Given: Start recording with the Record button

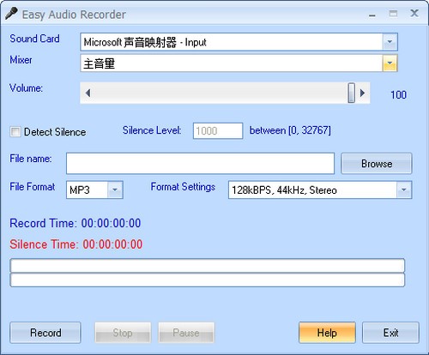Looking at the screenshot, I should (x=45, y=333).
